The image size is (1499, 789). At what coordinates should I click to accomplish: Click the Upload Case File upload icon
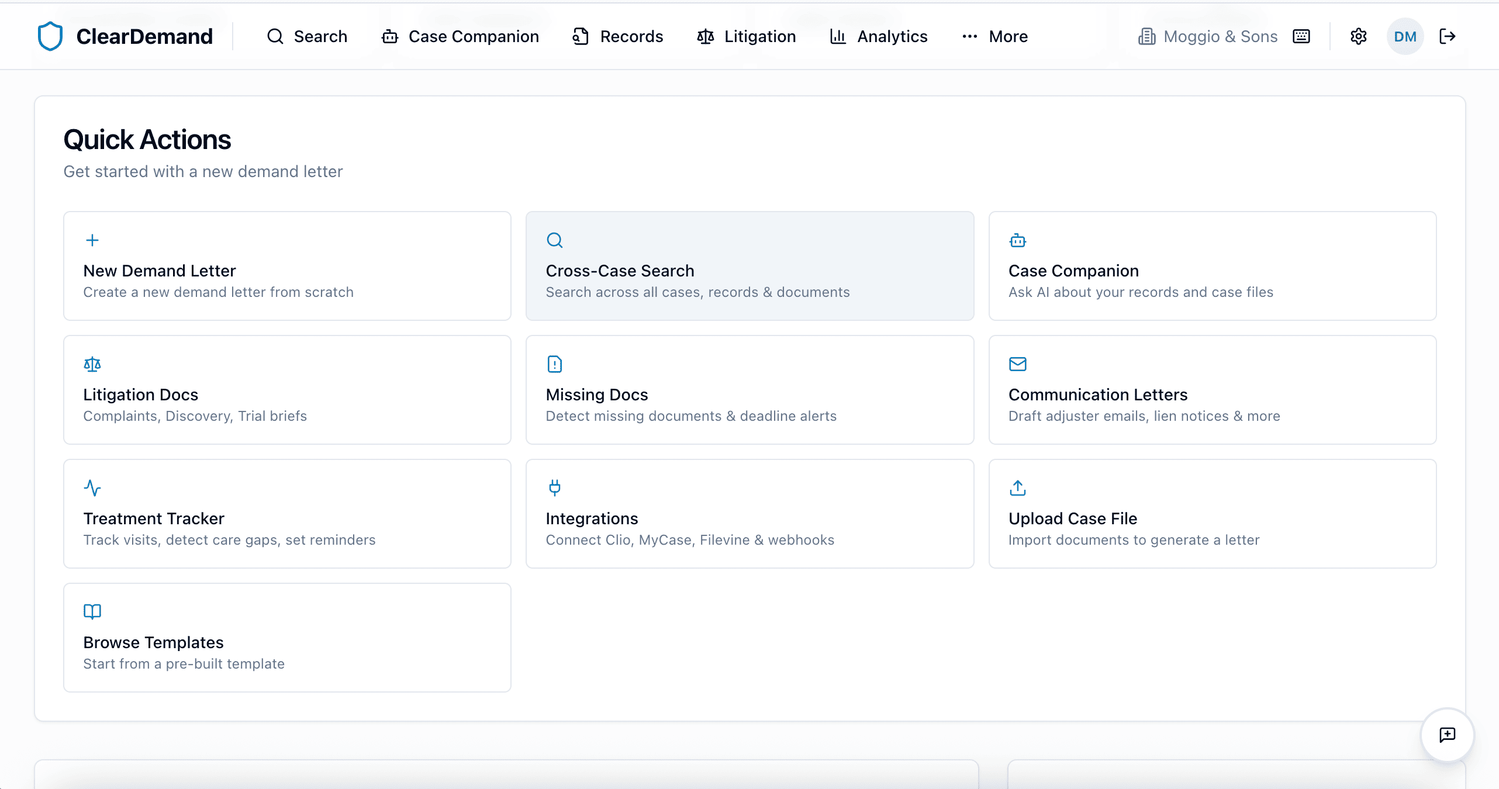pyautogui.click(x=1017, y=487)
